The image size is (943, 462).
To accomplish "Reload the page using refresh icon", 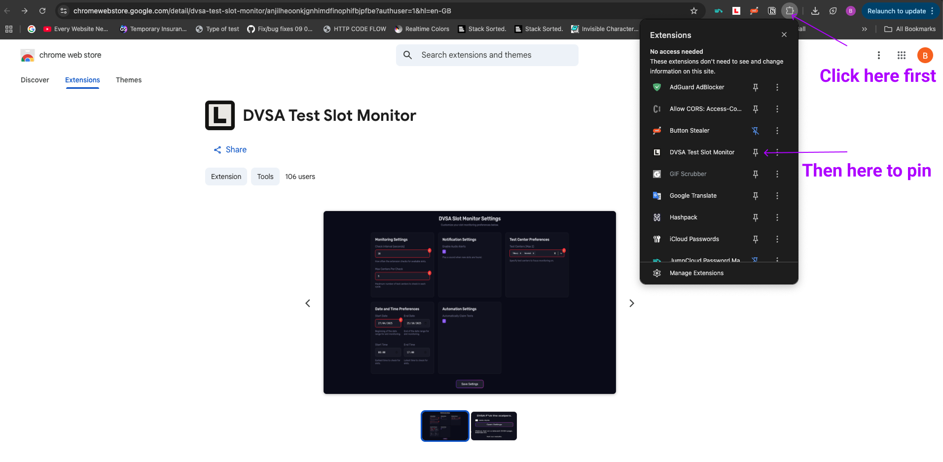I will [42, 11].
